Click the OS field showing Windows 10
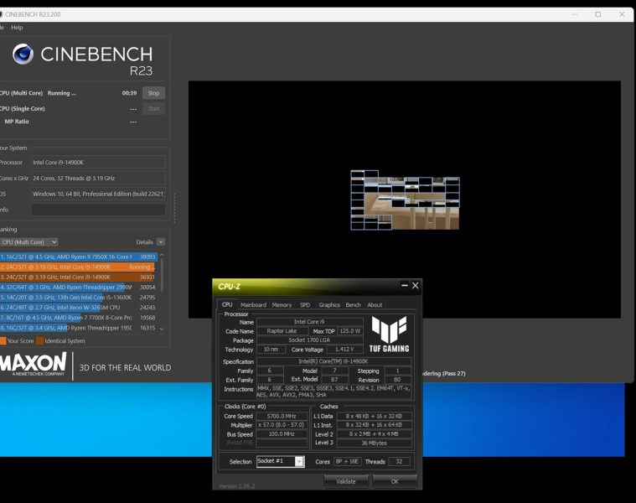This screenshot has height=503, width=636. click(x=98, y=194)
